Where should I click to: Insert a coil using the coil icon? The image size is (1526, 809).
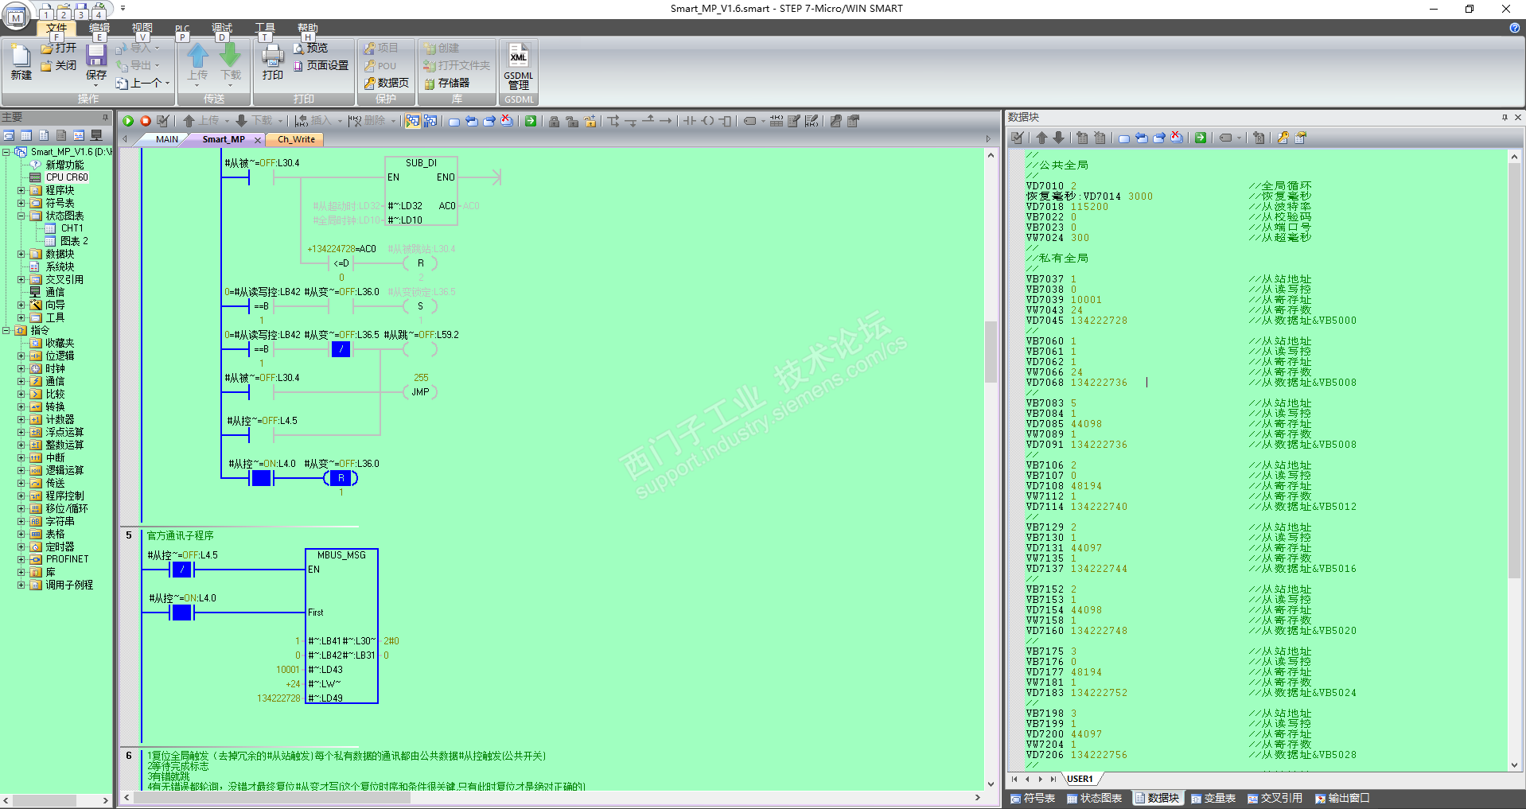[707, 121]
